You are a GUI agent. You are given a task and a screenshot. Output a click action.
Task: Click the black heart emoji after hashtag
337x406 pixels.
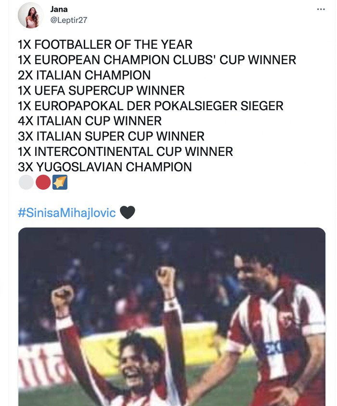click(x=127, y=212)
